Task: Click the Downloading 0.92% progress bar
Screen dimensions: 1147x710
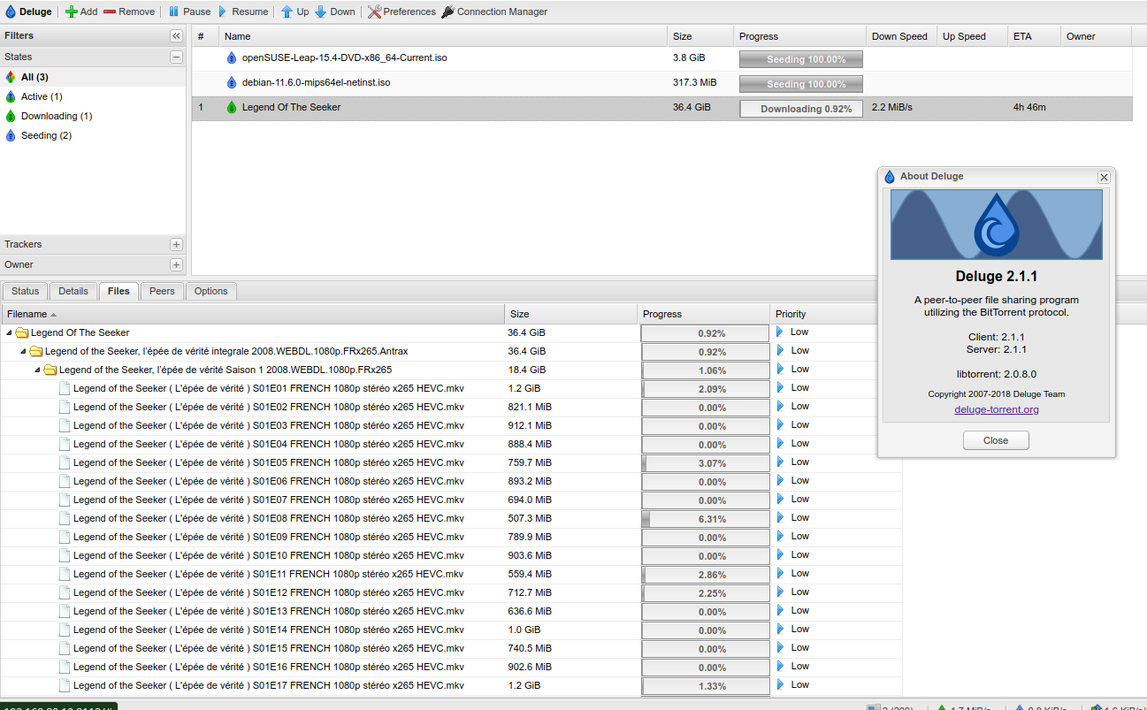Action: [800, 108]
